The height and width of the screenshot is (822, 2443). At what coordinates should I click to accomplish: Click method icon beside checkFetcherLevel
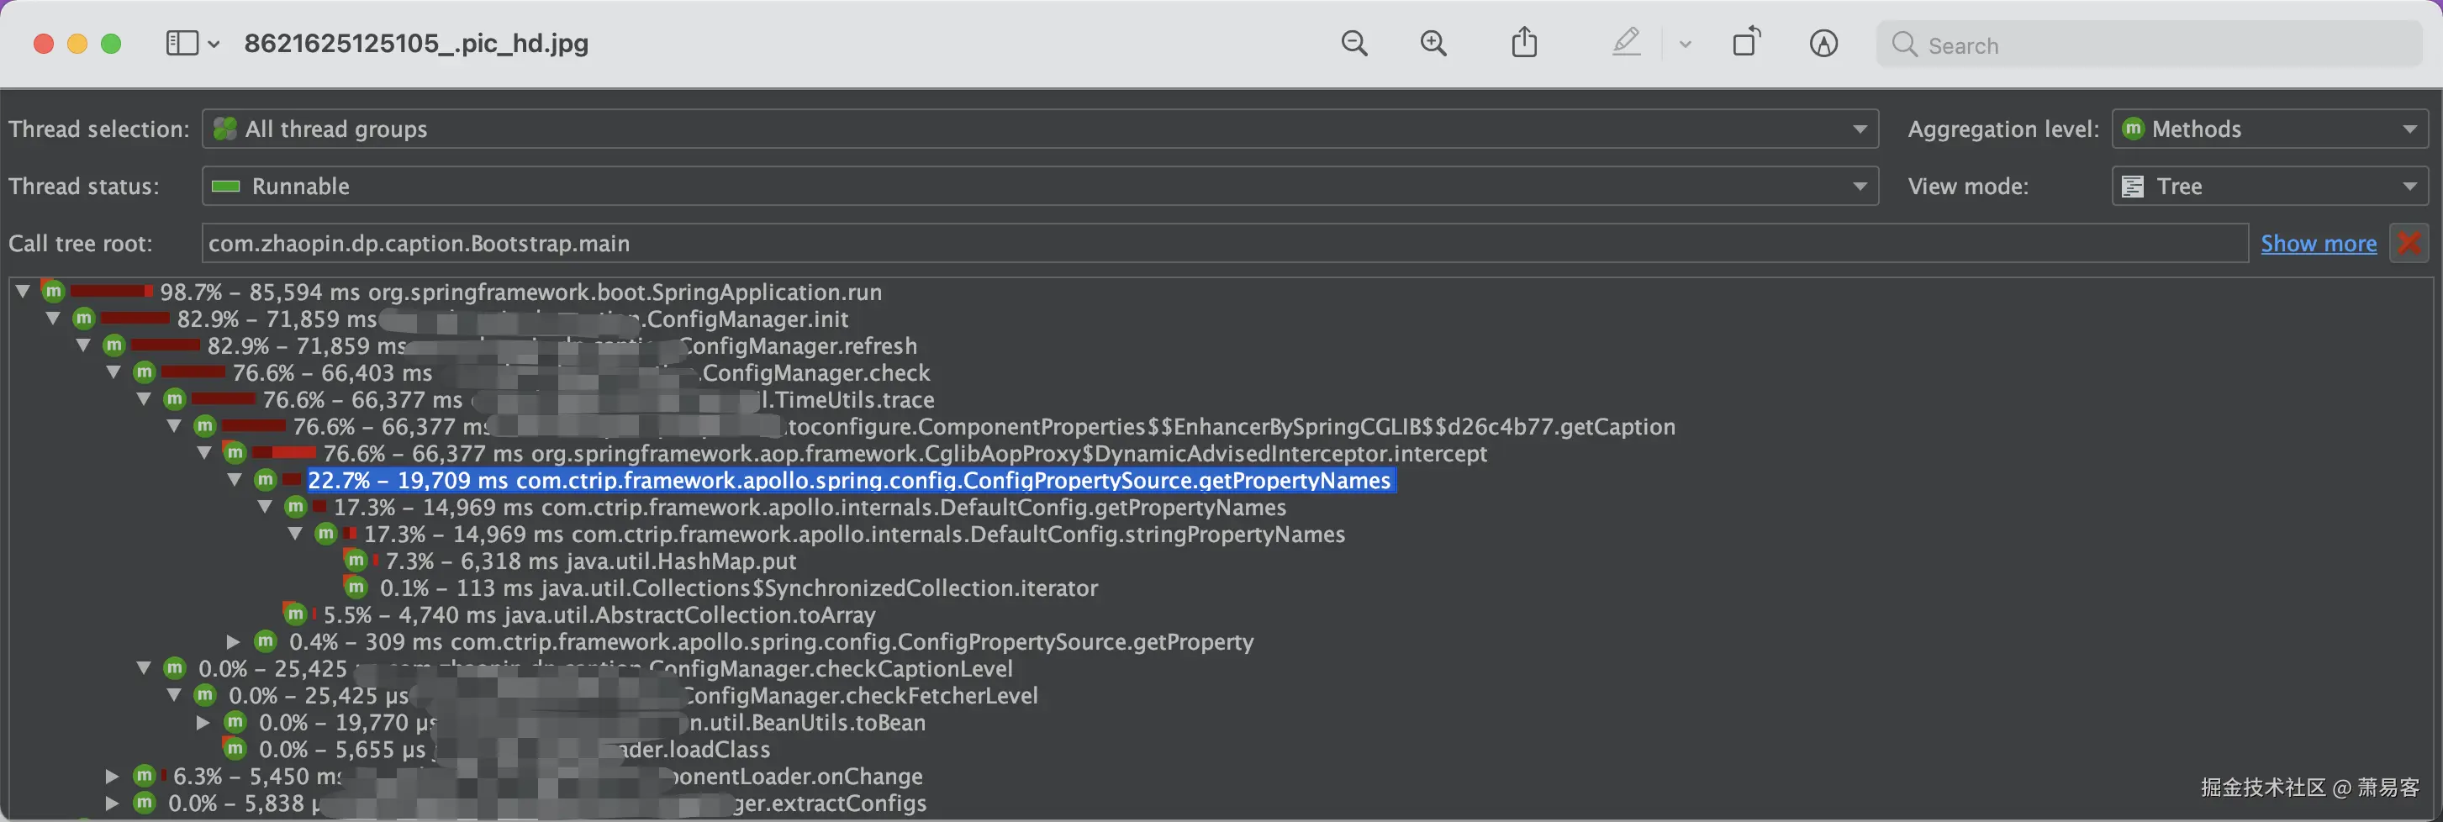[205, 695]
